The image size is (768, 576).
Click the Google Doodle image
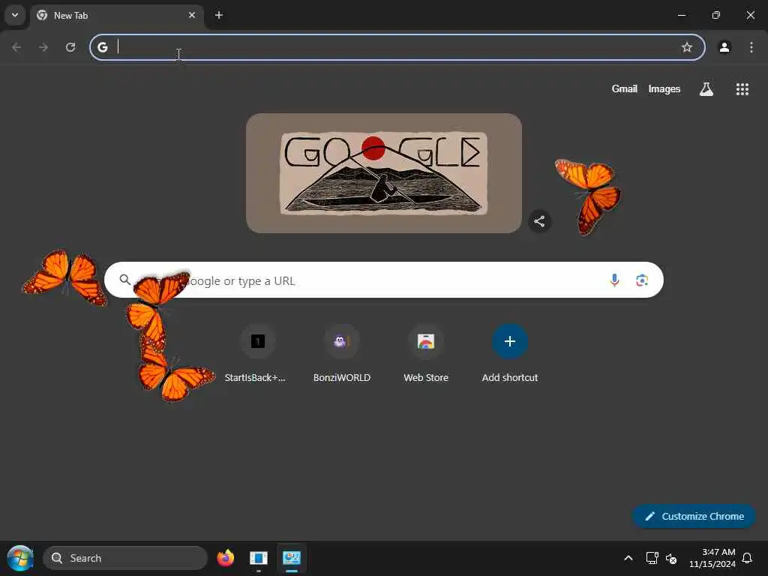point(383,173)
